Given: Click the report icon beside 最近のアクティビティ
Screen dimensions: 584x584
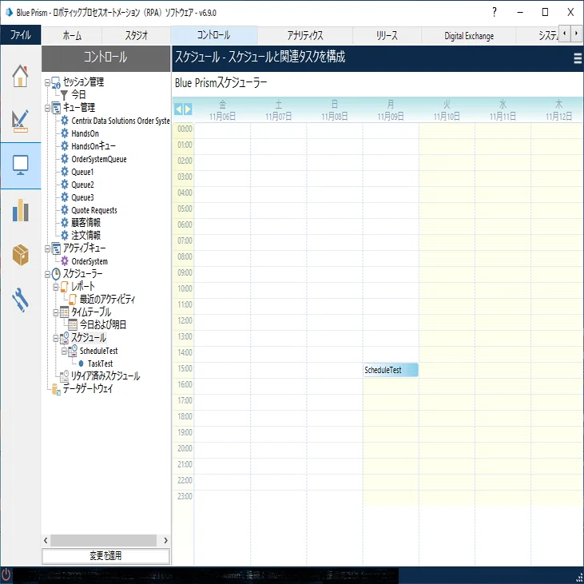Looking at the screenshot, I should click(x=73, y=299).
